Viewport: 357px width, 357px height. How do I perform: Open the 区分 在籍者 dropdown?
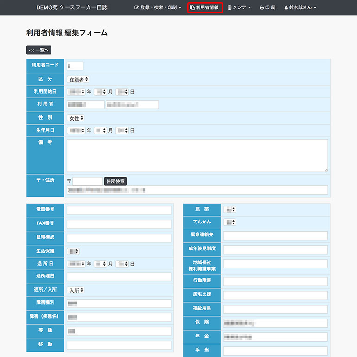78,79
